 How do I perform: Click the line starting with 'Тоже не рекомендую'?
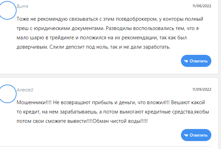pyautogui.click(x=110, y=19)
